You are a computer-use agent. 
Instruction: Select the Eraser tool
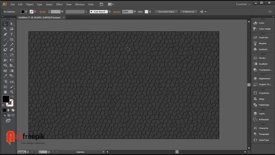[12, 50]
